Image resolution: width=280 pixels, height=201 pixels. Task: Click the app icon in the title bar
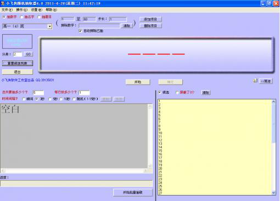(x=3, y=3)
